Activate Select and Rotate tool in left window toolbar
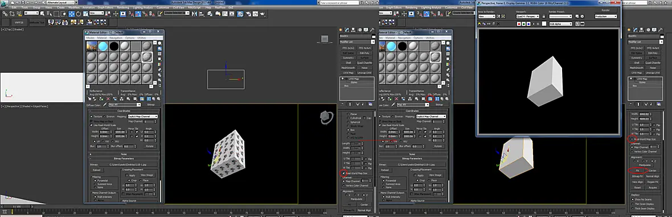The width and height of the screenshot is (672, 217). [x=79, y=14]
